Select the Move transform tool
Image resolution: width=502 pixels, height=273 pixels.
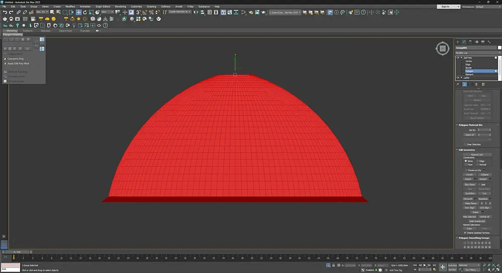click(x=79, y=12)
